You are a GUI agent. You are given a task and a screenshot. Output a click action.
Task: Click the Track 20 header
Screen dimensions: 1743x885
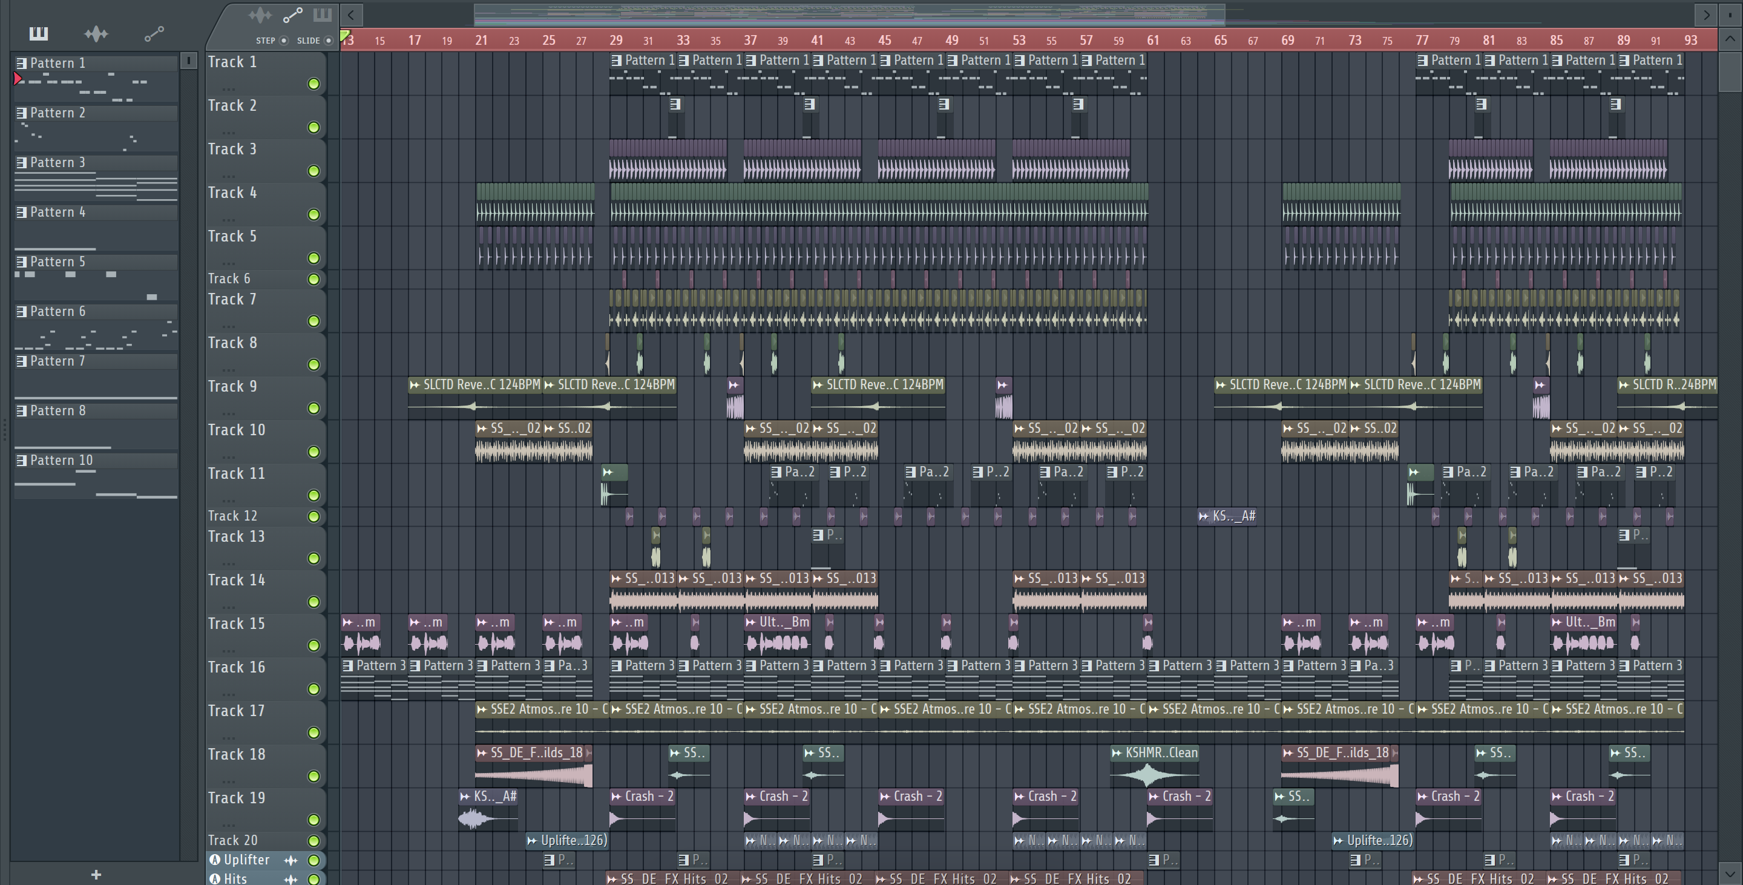point(265,840)
